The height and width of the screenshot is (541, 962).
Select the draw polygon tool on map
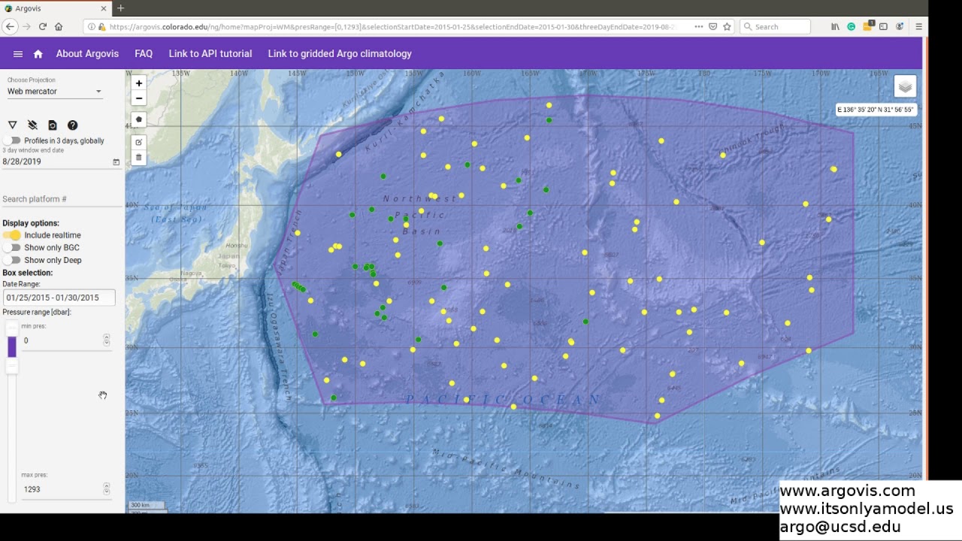click(138, 119)
